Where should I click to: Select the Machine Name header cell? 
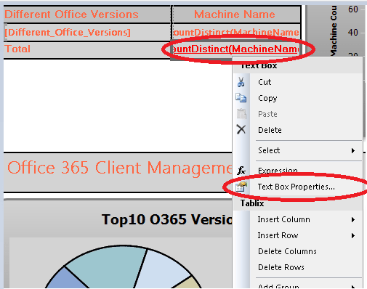pos(236,15)
